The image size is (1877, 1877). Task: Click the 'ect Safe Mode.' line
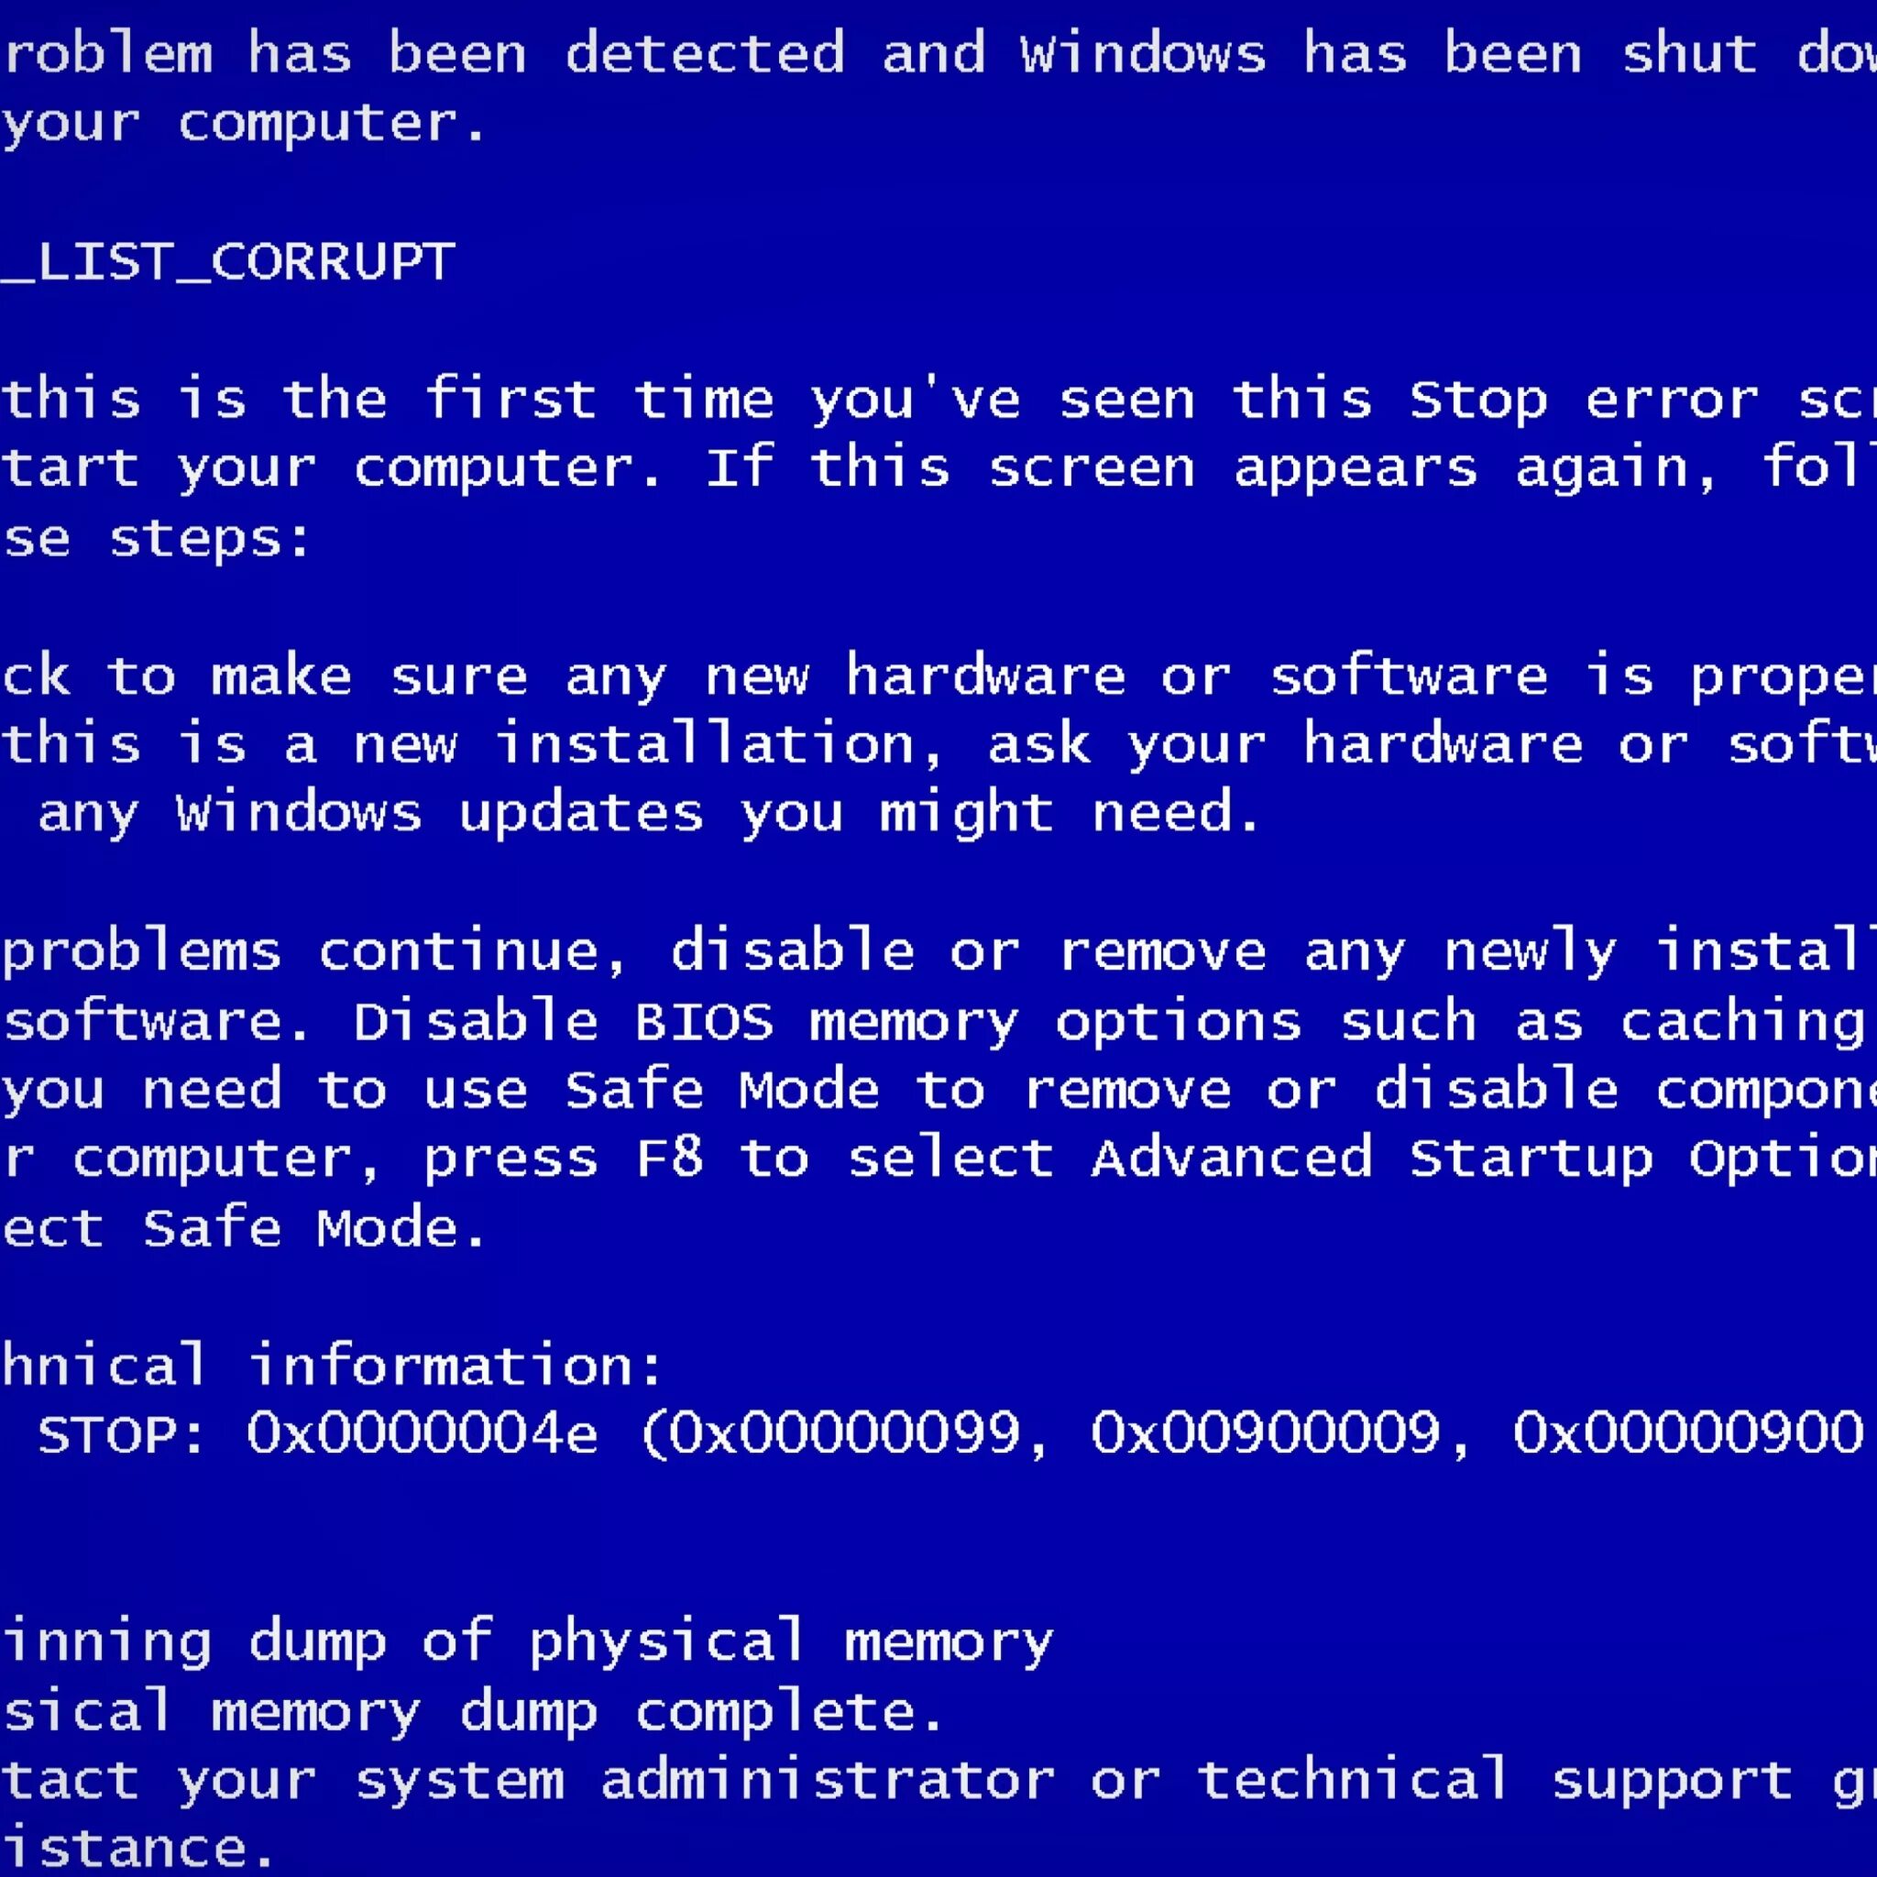pyautogui.click(x=243, y=1228)
